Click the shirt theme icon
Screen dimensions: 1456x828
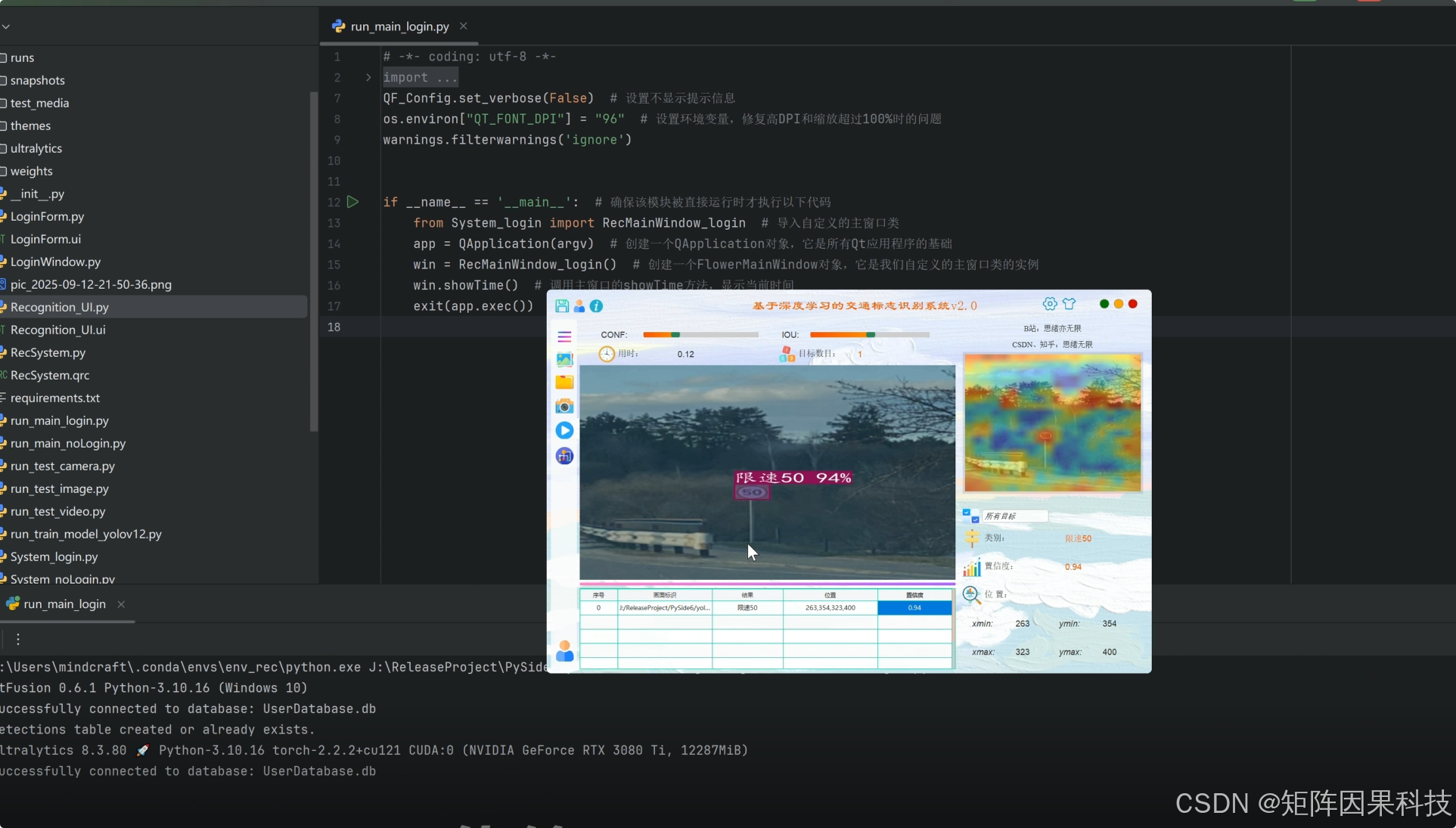tap(1069, 304)
